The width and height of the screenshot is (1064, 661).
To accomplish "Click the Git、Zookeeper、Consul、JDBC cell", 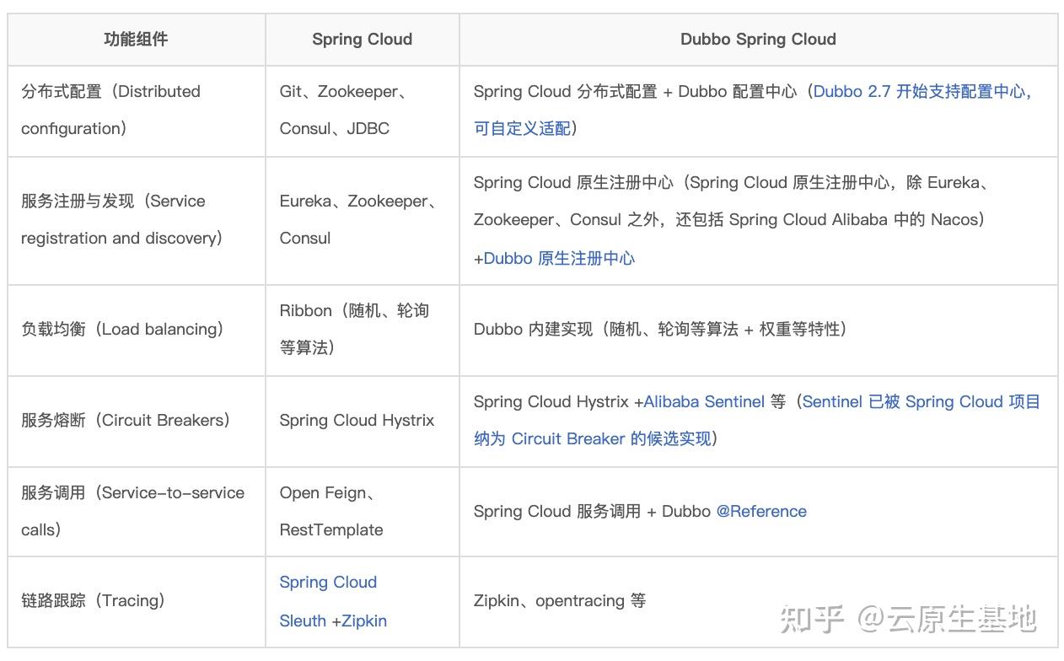I will 362,110.
